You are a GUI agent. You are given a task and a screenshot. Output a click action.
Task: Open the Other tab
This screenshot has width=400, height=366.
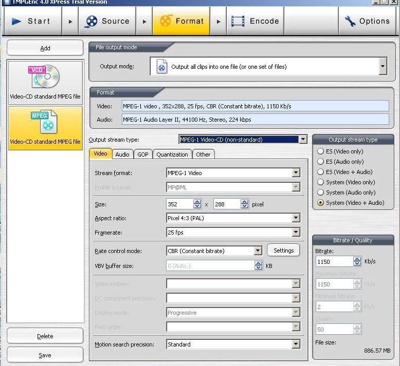click(203, 155)
